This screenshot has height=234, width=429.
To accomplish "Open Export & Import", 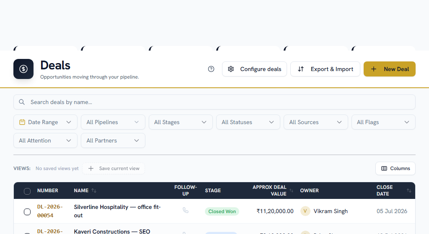I will (325, 69).
